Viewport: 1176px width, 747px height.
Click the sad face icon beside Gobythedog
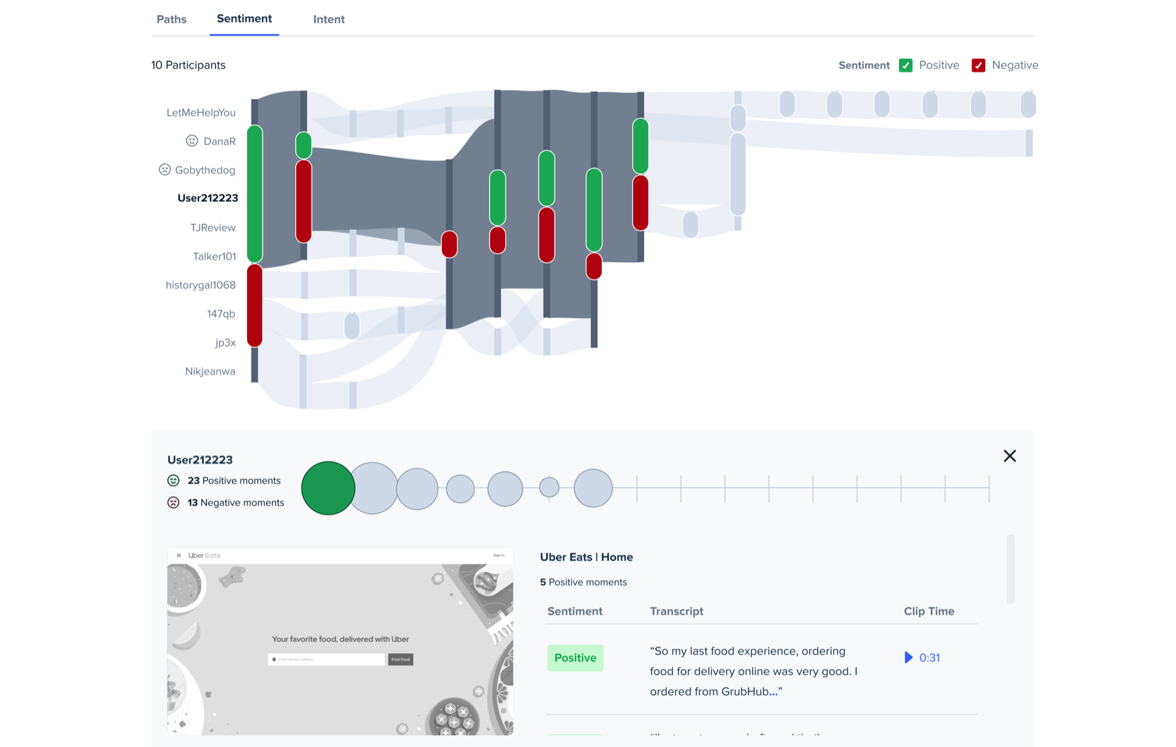click(165, 170)
